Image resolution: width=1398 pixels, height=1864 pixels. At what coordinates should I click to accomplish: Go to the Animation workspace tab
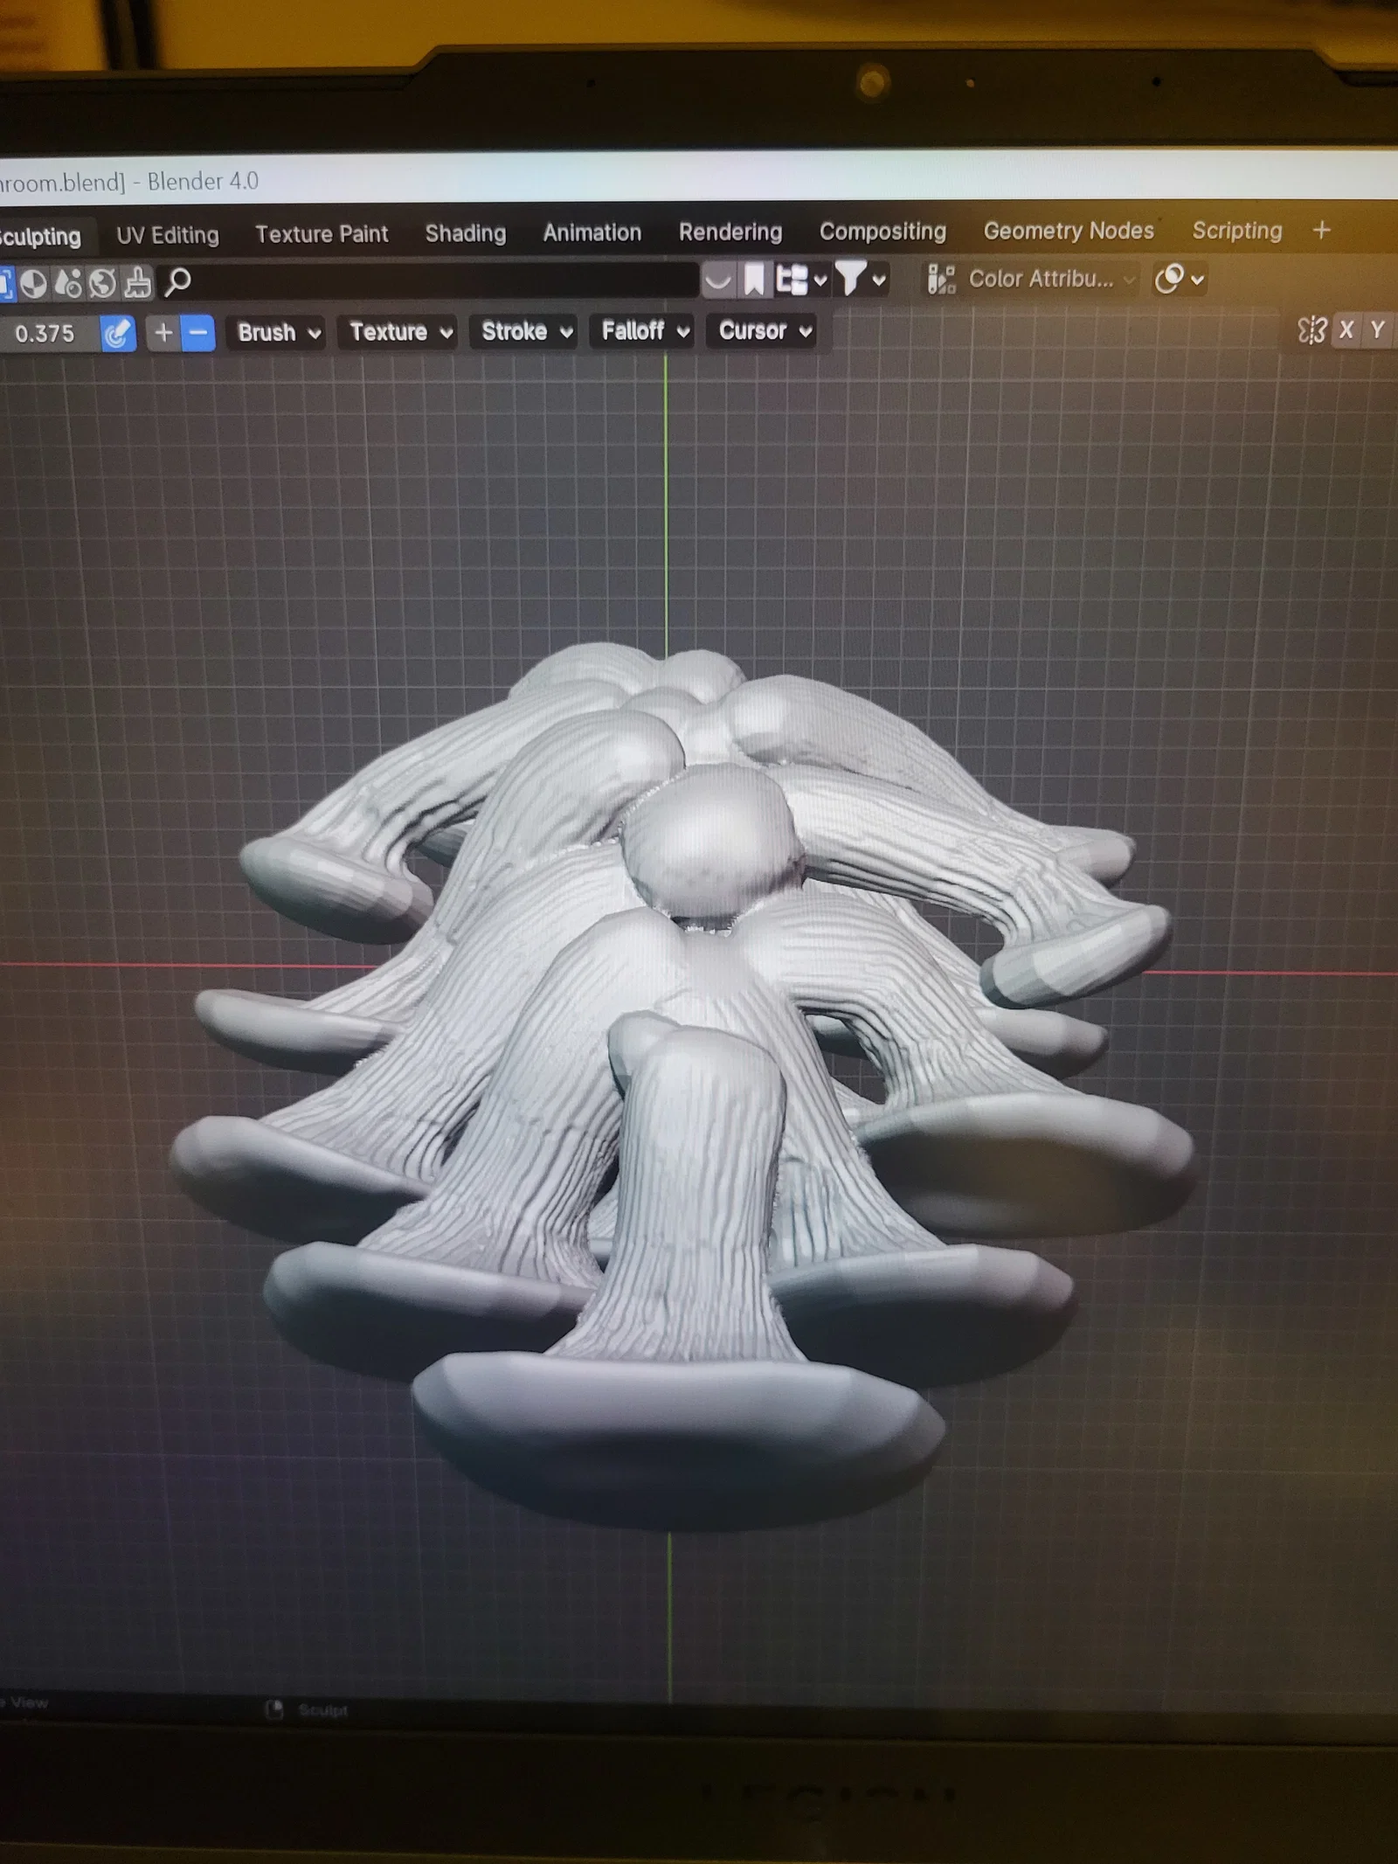(x=592, y=232)
